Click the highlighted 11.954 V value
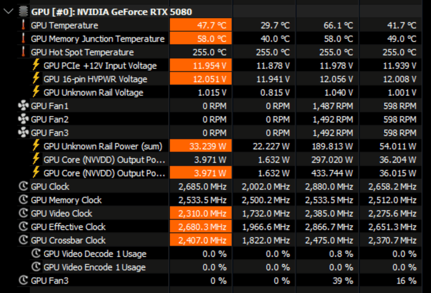Viewport: 431px width, 293px height. [x=200, y=65]
